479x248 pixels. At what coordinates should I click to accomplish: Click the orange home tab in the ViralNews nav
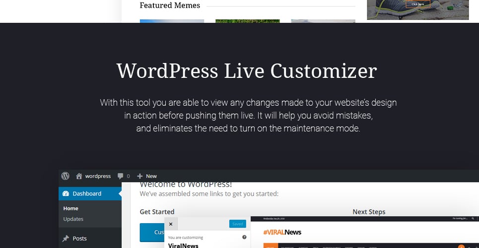(x=271, y=246)
